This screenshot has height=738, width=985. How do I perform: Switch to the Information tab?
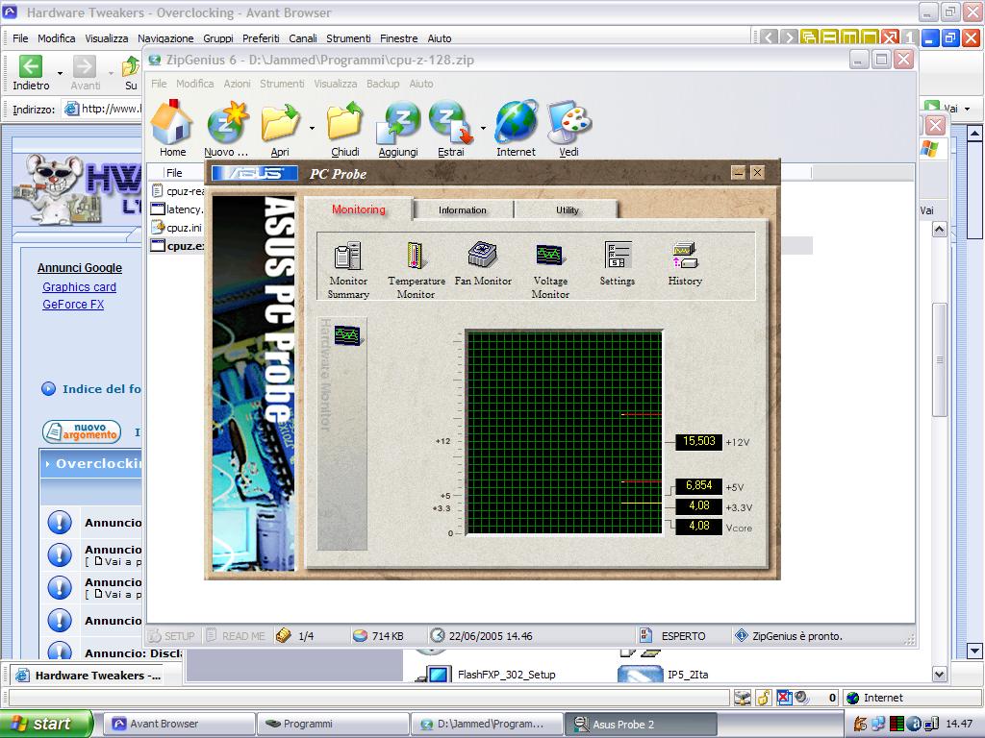(463, 210)
